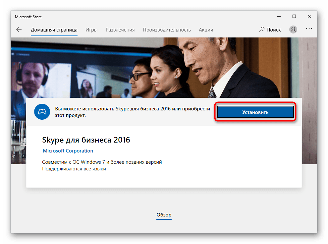Open the three-dot more options menu
This screenshot has height=244, width=328.
pos(309,29)
